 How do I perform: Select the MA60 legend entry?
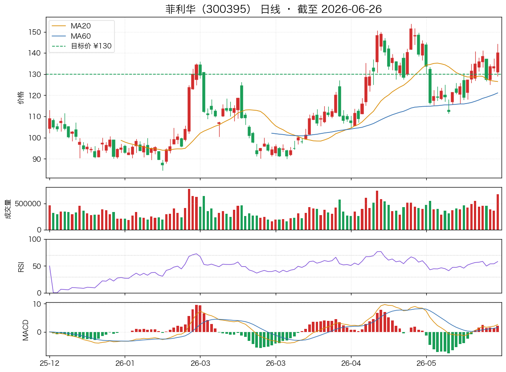tap(71, 36)
